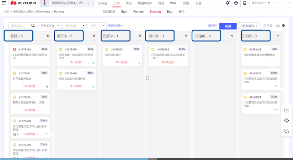Open the 华北-北京一 region dropdown
The image size is (293, 160).
click(x=261, y=3)
